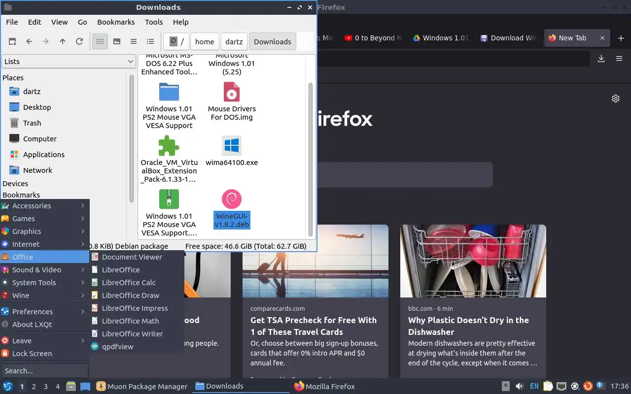Navigate to the home path segment
The image size is (631, 394).
pyautogui.click(x=205, y=42)
